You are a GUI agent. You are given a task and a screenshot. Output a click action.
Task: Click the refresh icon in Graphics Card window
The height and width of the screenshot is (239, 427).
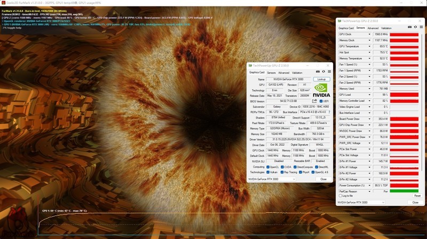coord(323,71)
